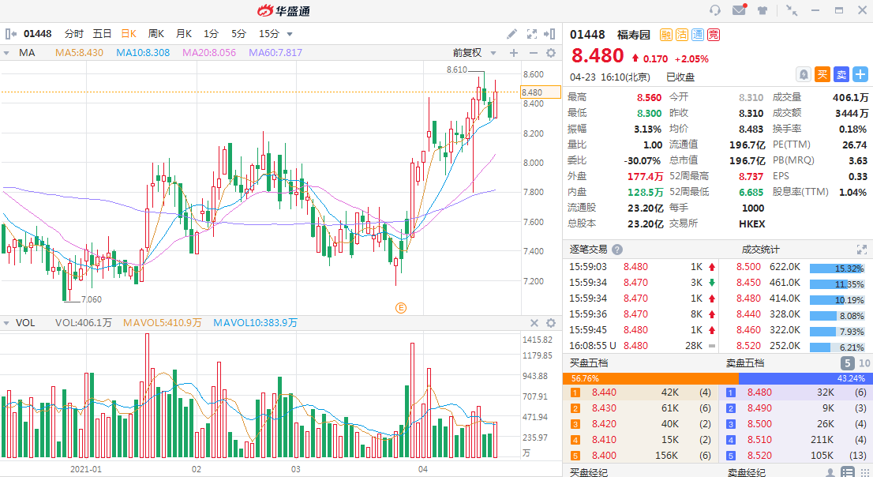Select the 日K daily candlestick tab
Viewport: 873px width, 477px height.
[129, 34]
